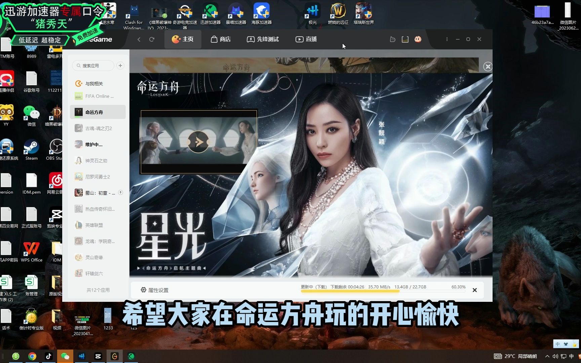The width and height of the screenshot is (581, 363).
Task: Open IDM.pem desktop file
Action: tap(31, 184)
